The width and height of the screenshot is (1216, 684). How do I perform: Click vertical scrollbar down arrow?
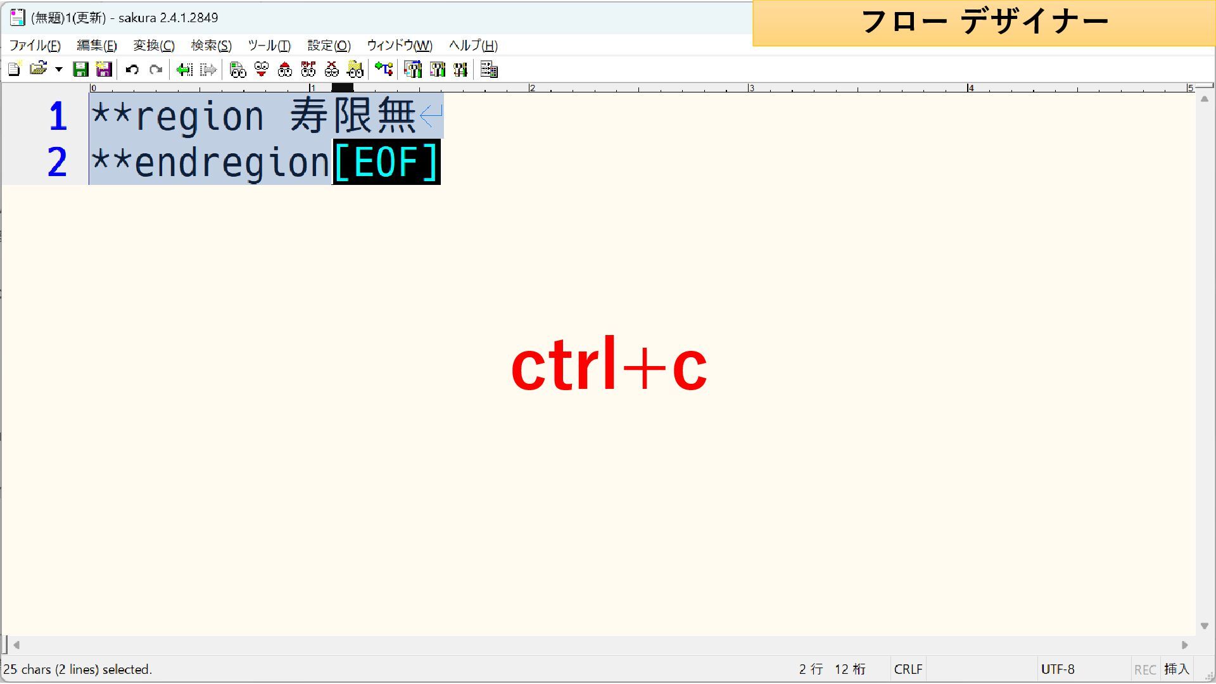1205,626
